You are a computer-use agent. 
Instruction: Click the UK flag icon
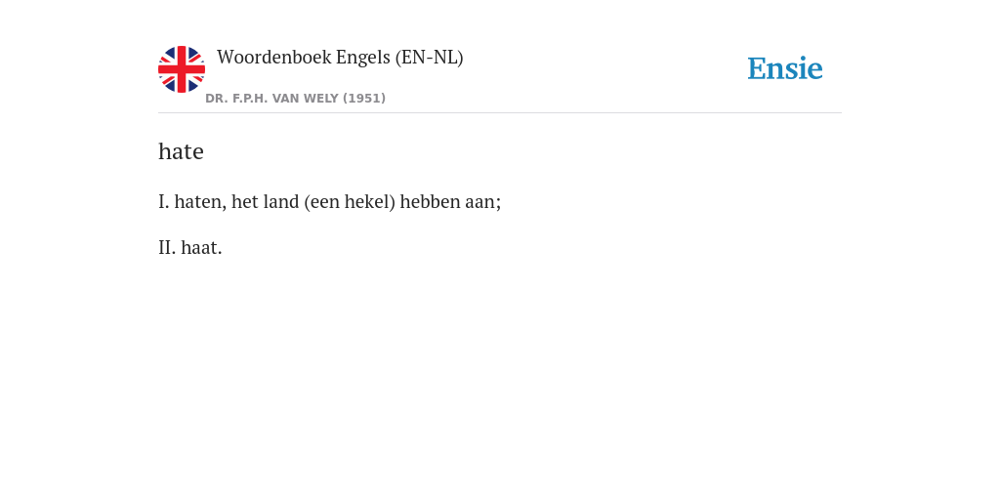[x=182, y=69]
